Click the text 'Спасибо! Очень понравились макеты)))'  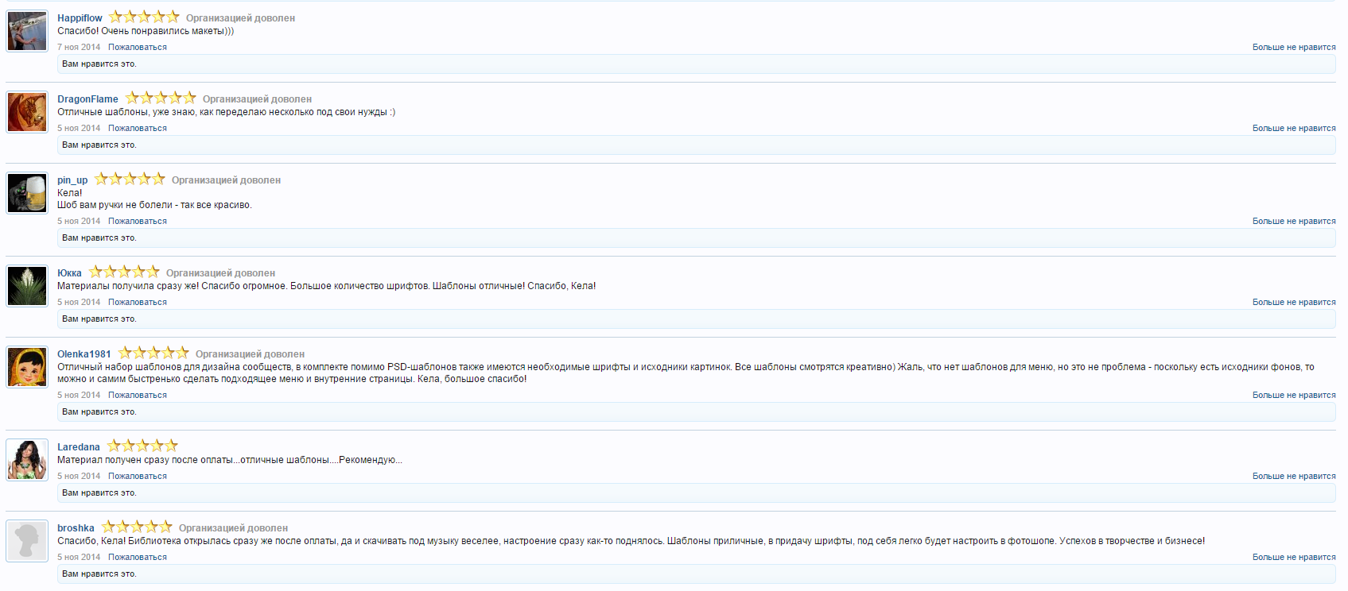(x=146, y=32)
